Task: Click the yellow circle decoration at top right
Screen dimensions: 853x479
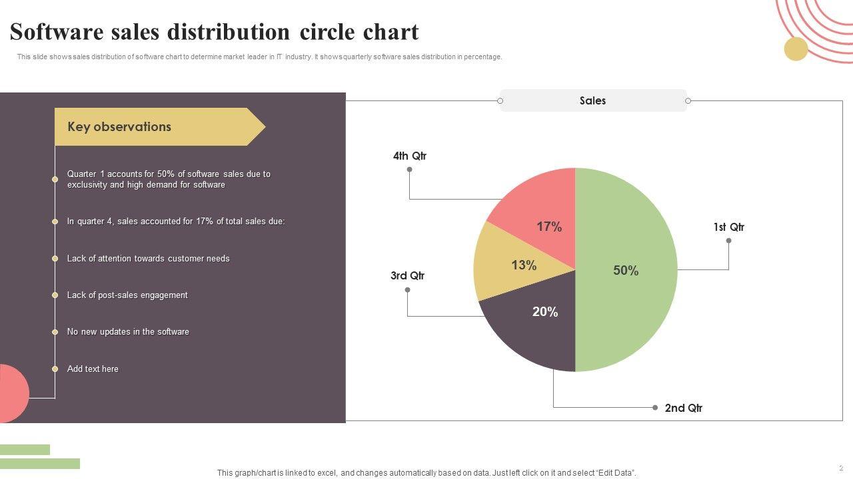Action: click(796, 49)
